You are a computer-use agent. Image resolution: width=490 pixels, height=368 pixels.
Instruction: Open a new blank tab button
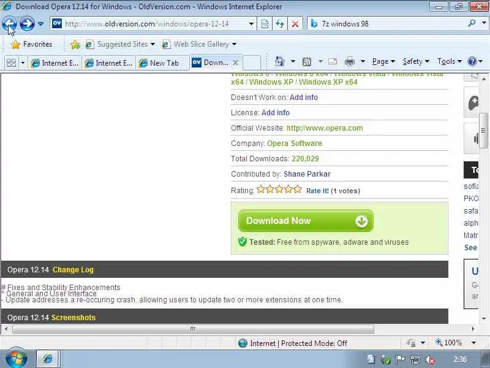pyautogui.click(x=252, y=63)
